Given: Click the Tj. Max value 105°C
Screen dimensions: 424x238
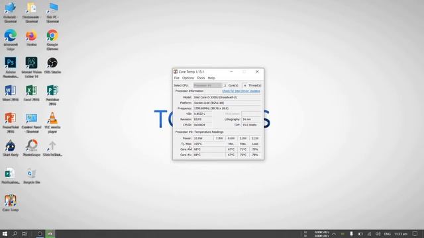Looking at the screenshot, I should click(x=209, y=144).
